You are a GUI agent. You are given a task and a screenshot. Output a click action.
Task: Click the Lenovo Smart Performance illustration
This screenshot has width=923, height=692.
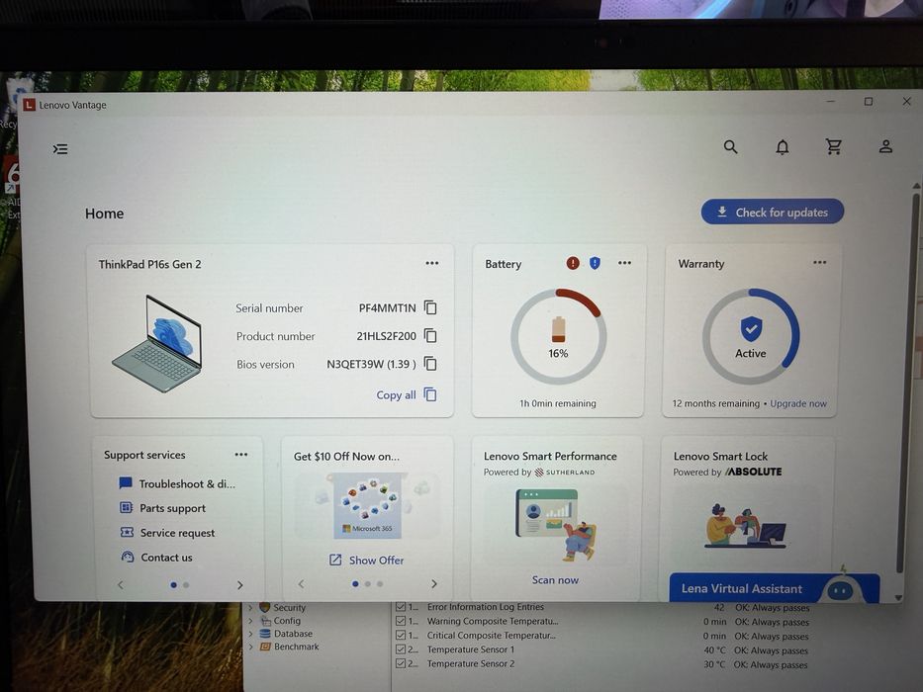point(556,524)
